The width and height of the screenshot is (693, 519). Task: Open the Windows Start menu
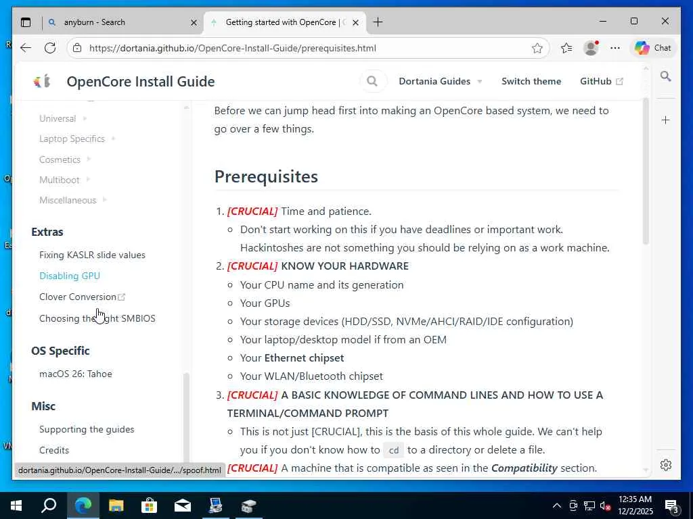[x=17, y=505]
